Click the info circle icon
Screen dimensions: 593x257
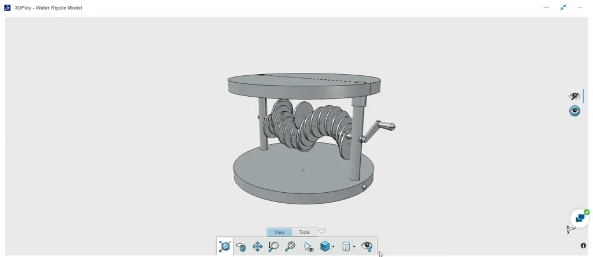pyautogui.click(x=583, y=245)
